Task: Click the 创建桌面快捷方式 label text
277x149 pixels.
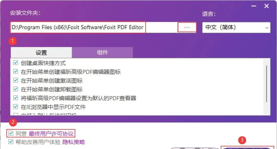Action: [43, 63]
